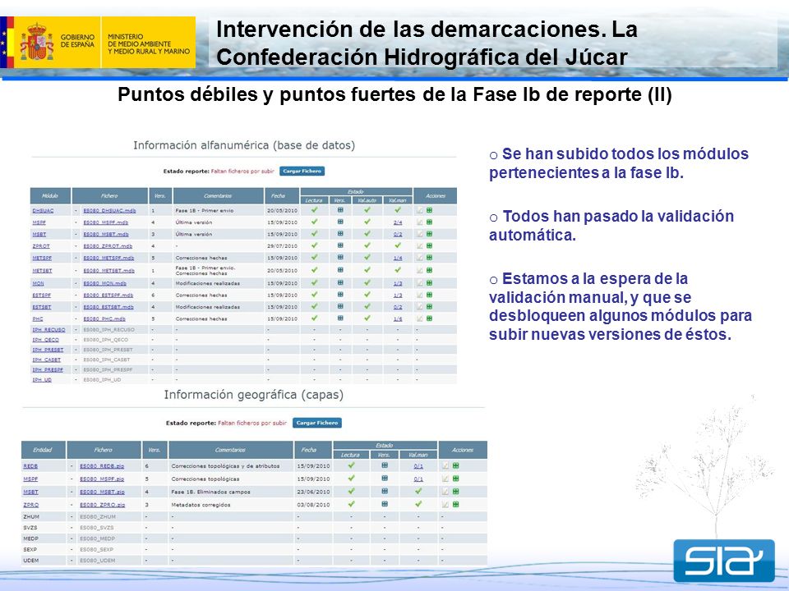Click the green action icon in PHC row

pyautogui.click(x=429, y=318)
